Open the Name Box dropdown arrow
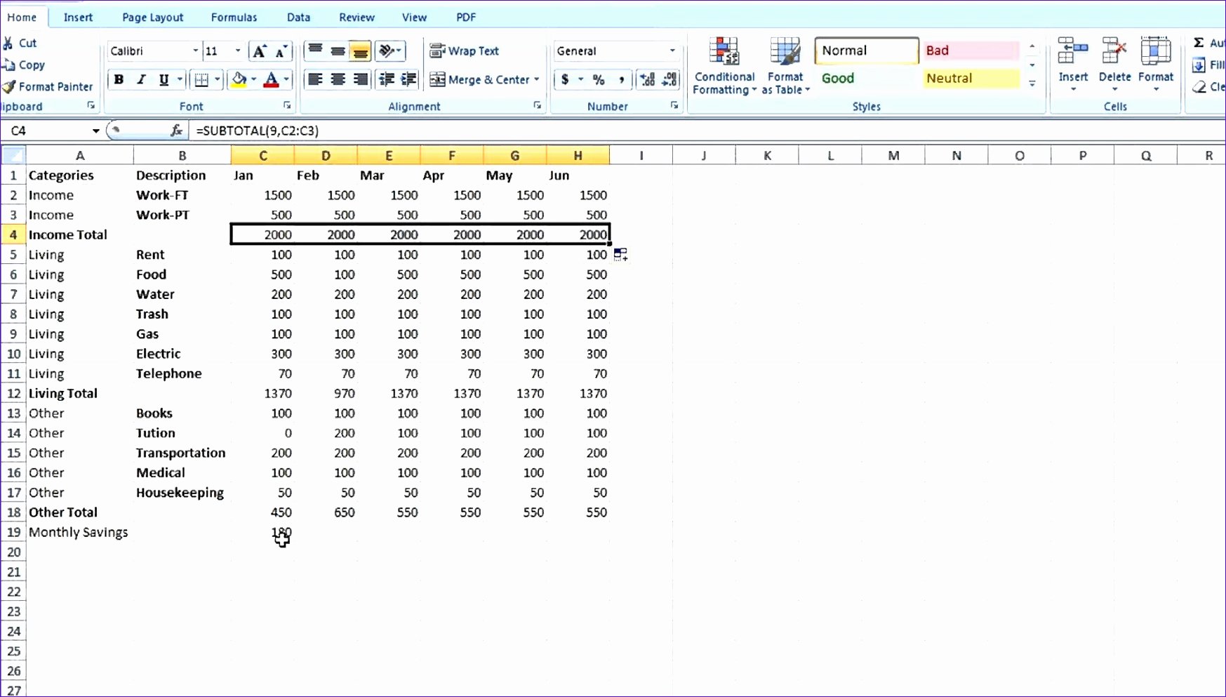This screenshot has width=1226, height=697. click(95, 131)
